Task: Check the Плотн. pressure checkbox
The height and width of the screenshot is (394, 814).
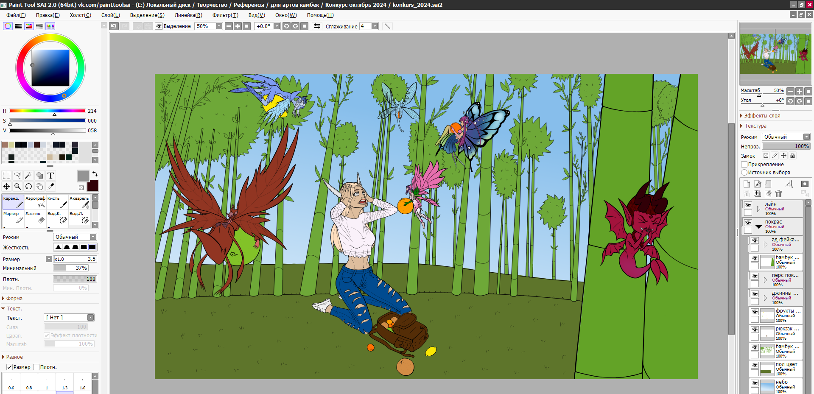Action: pos(36,367)
